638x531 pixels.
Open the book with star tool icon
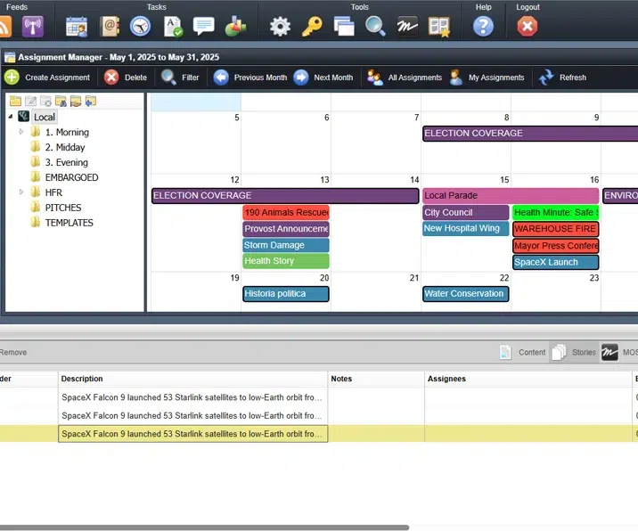[x=439, y=27]
